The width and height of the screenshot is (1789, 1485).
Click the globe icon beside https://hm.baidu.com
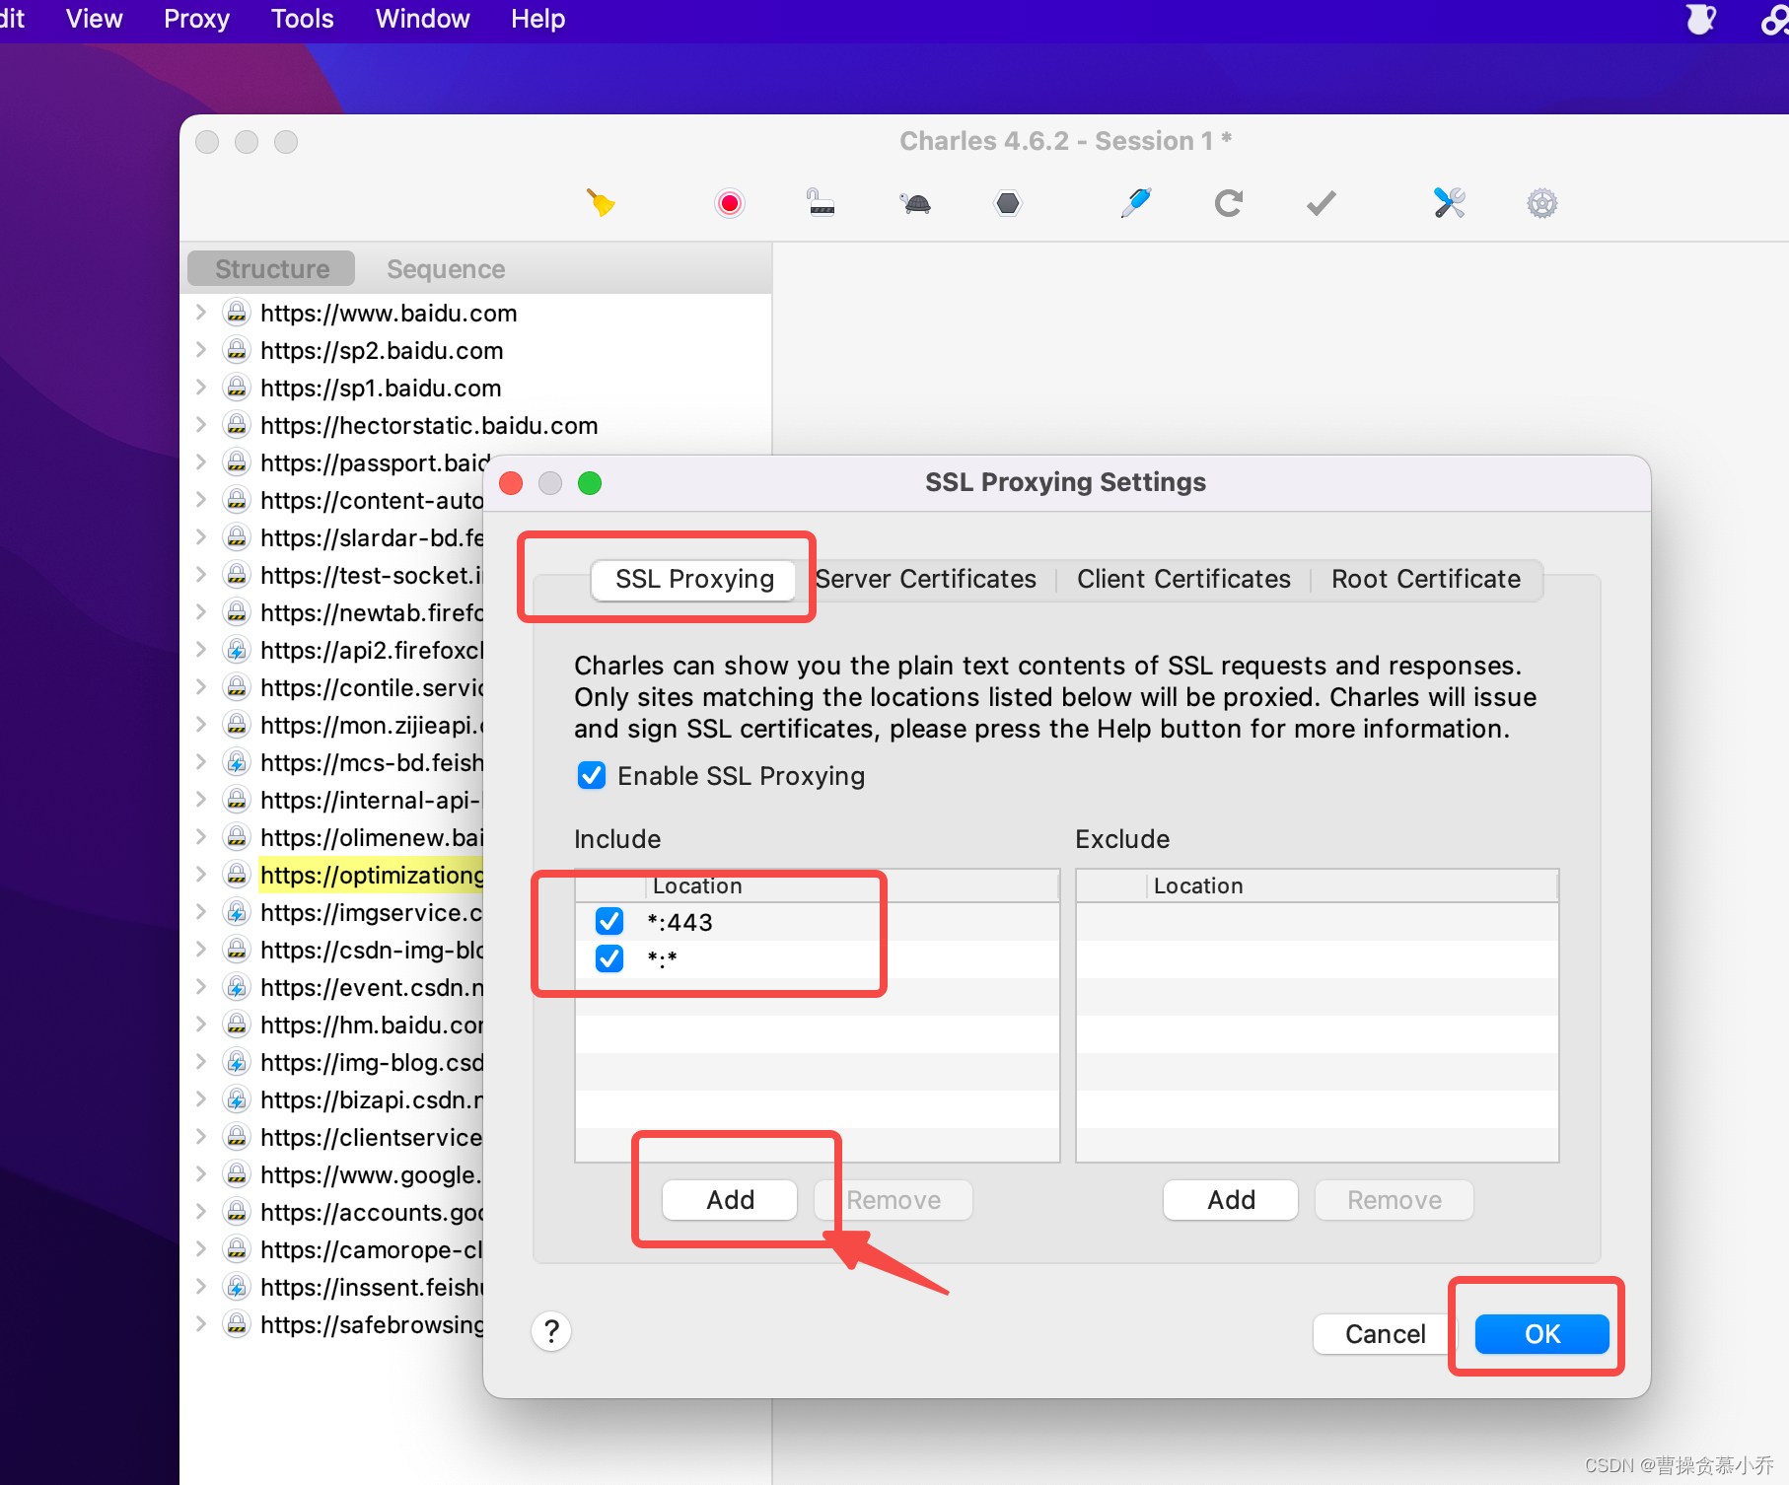click(x=237, y=1025)
